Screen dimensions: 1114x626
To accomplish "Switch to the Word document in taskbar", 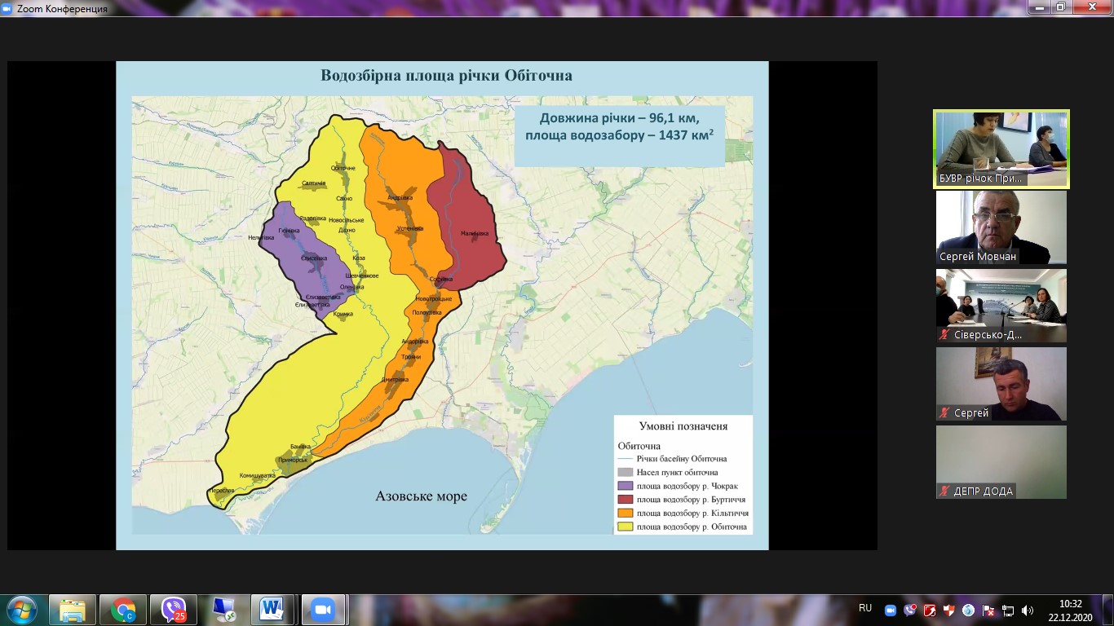I will (272, 610).
